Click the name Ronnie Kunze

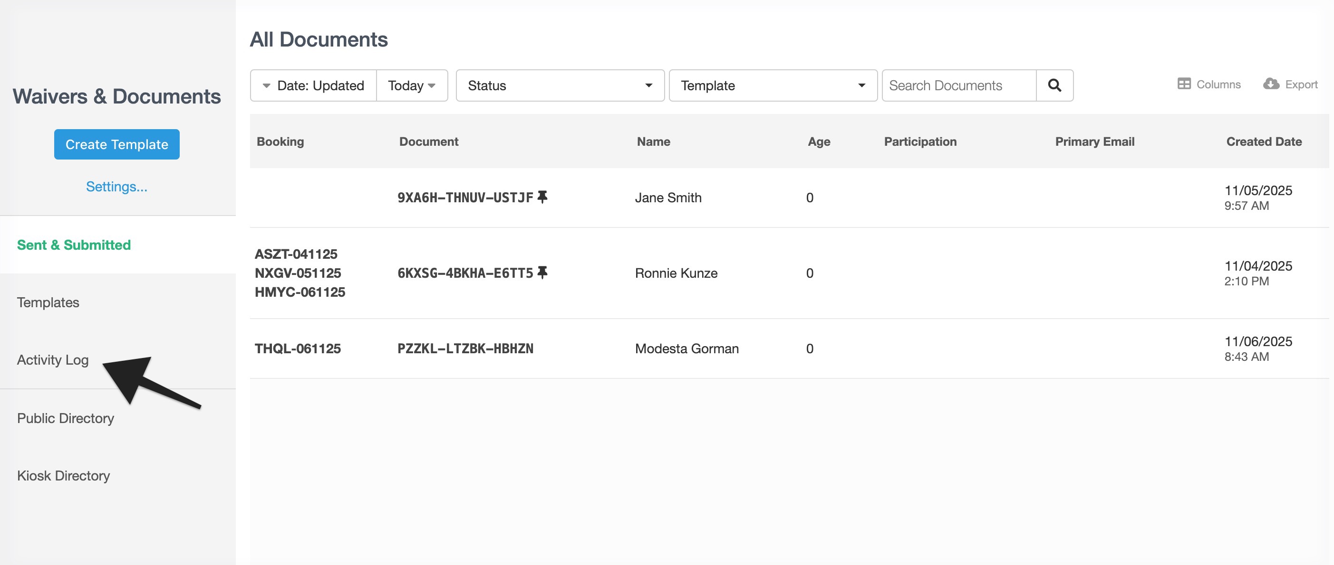pos(676,273)
